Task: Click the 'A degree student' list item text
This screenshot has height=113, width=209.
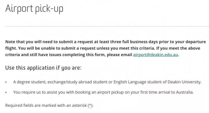Action: click(107, 82)
